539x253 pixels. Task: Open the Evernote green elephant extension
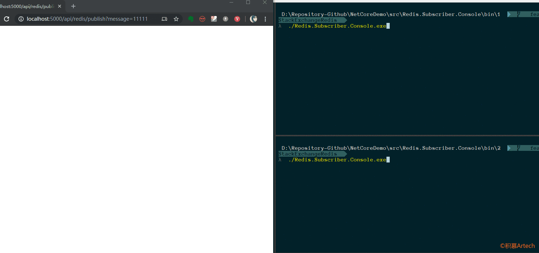[x=191, y=19]
